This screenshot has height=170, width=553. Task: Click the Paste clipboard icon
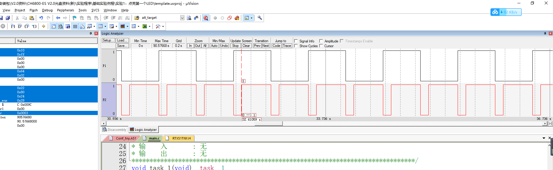pyautogui.click(x=32, y=18)
